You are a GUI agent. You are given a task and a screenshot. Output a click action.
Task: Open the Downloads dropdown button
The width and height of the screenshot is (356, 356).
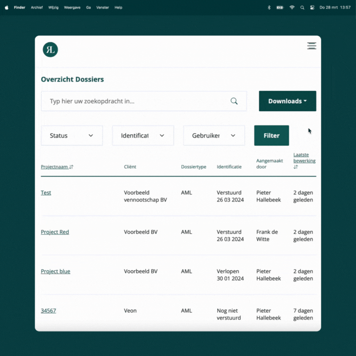pos(287,101)
